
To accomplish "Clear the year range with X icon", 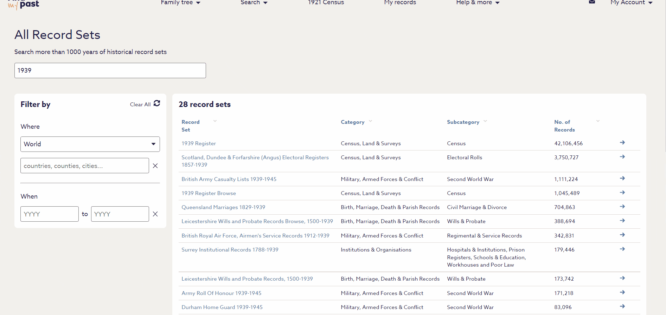I will [155, 214].
